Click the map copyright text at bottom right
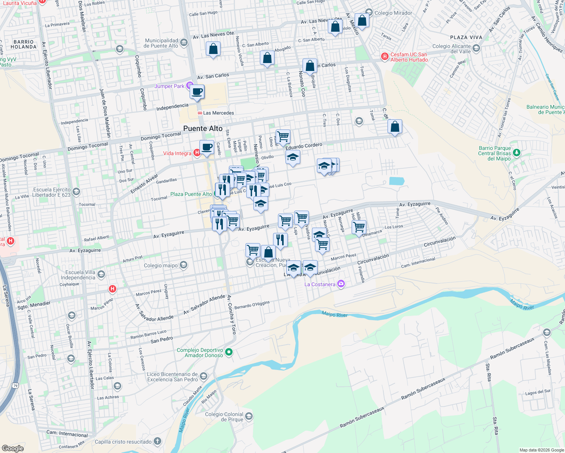This screenshot has height=453, width=565. (x=541, y=450)
